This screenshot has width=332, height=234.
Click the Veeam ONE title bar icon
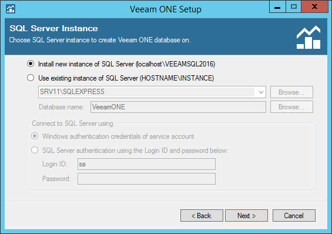[x=11, y=9]
